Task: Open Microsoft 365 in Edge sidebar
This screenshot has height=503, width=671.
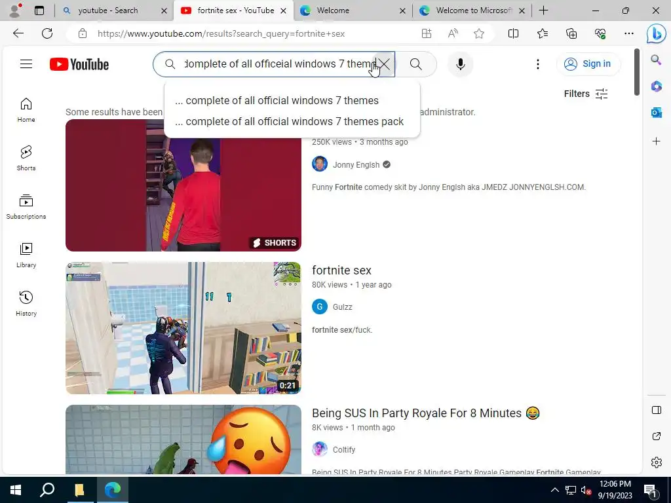Action: coord(656,86)
